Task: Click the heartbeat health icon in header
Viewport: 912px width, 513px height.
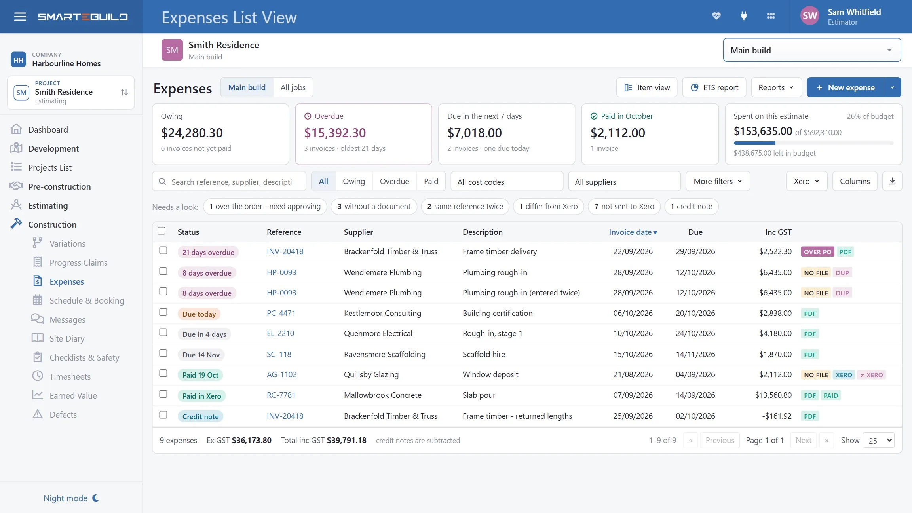Action: [x=716, y=16]
